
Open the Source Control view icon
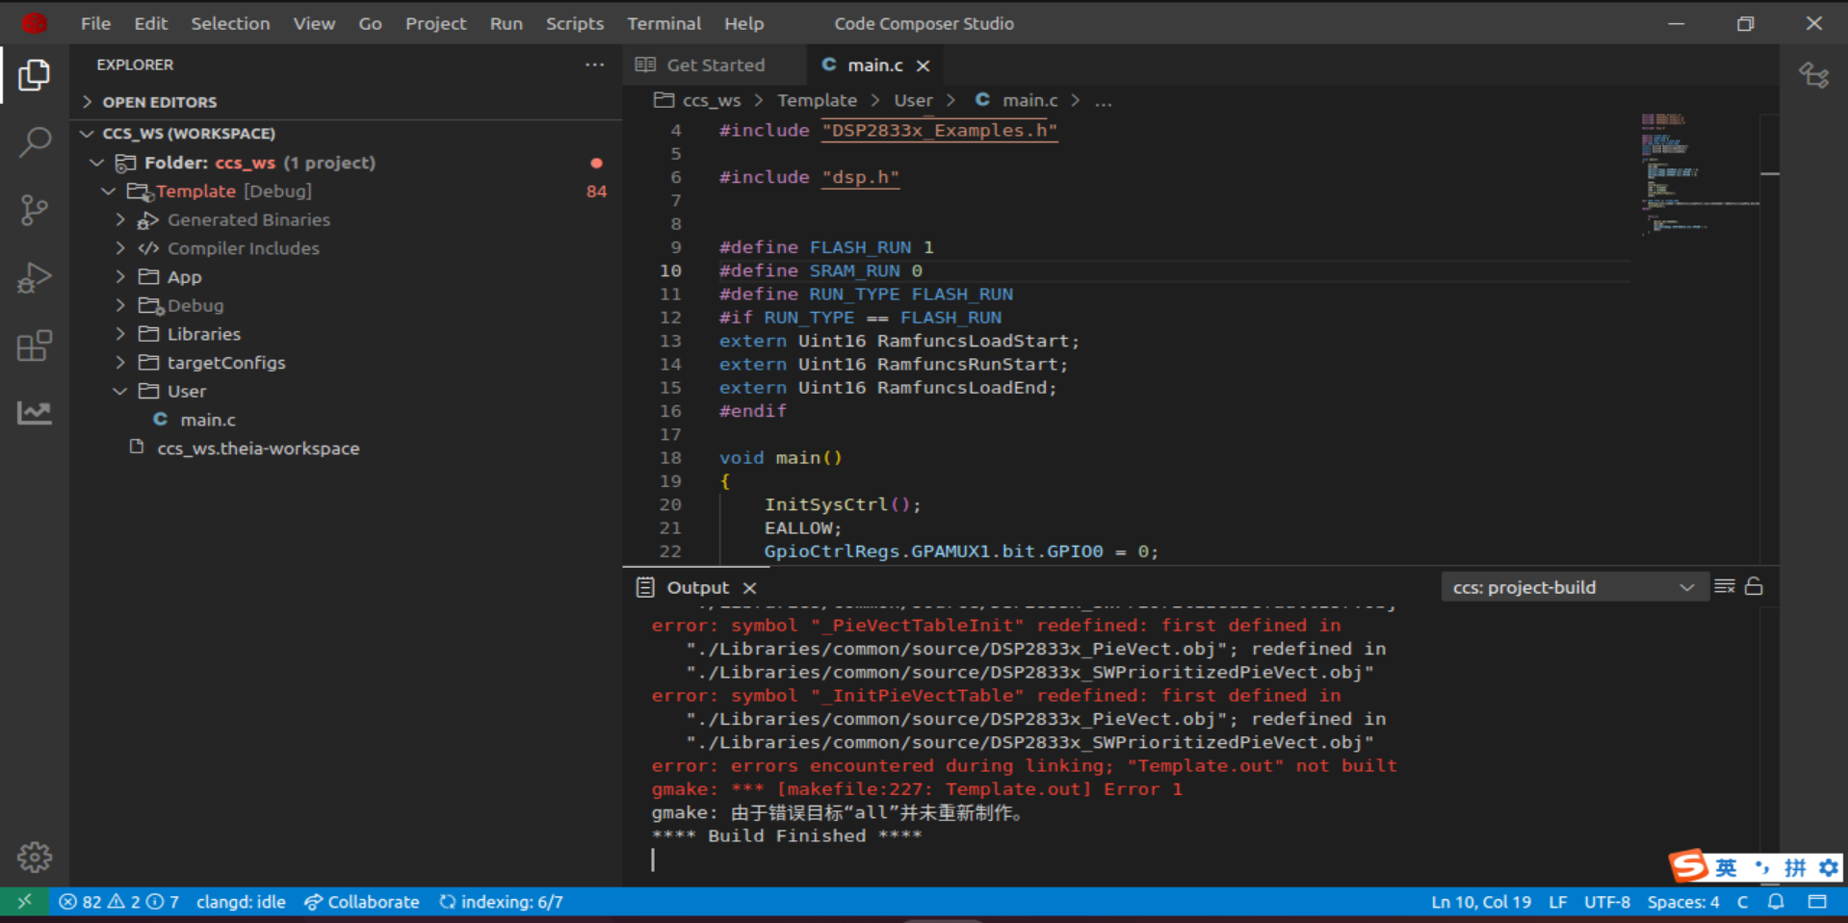35,210
